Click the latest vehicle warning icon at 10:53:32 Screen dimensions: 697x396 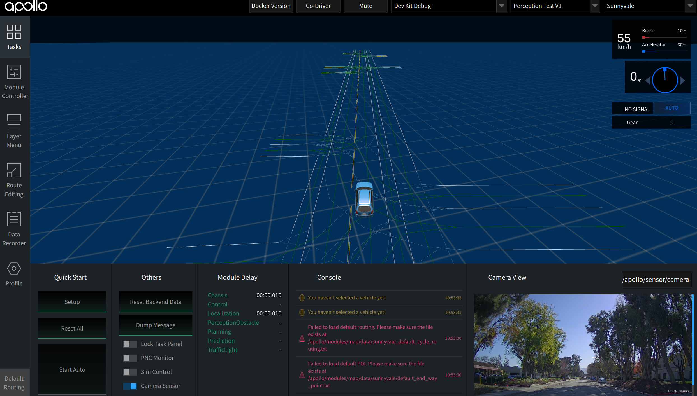click(302, 298)
